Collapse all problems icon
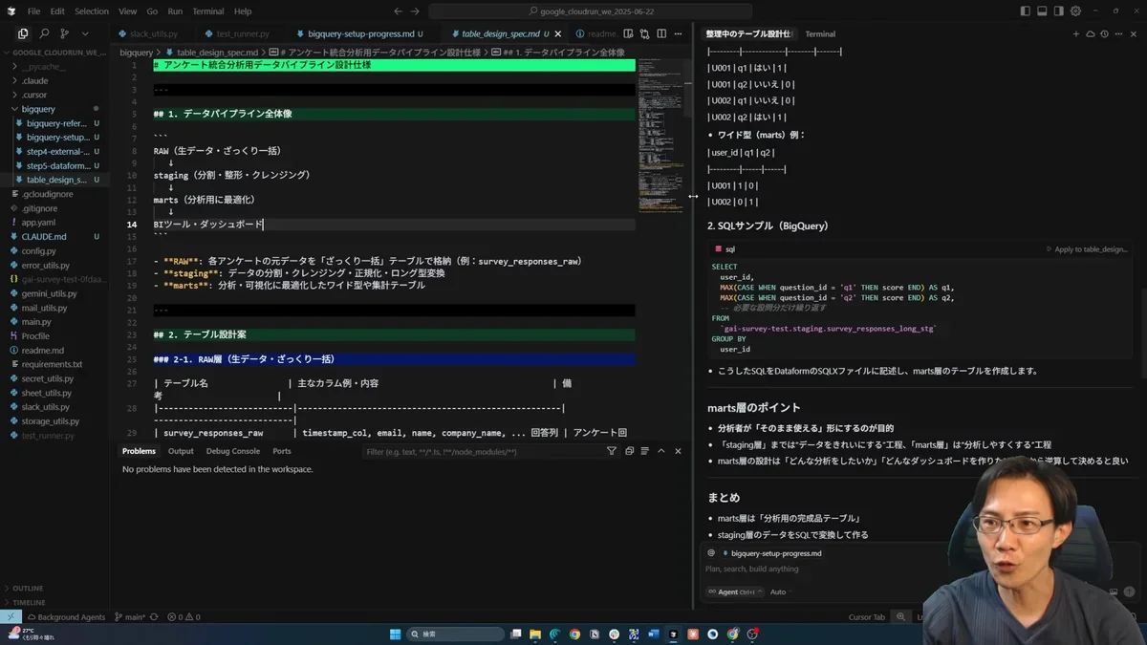This screenshot has height=645, width=1147. coord(629,451)
